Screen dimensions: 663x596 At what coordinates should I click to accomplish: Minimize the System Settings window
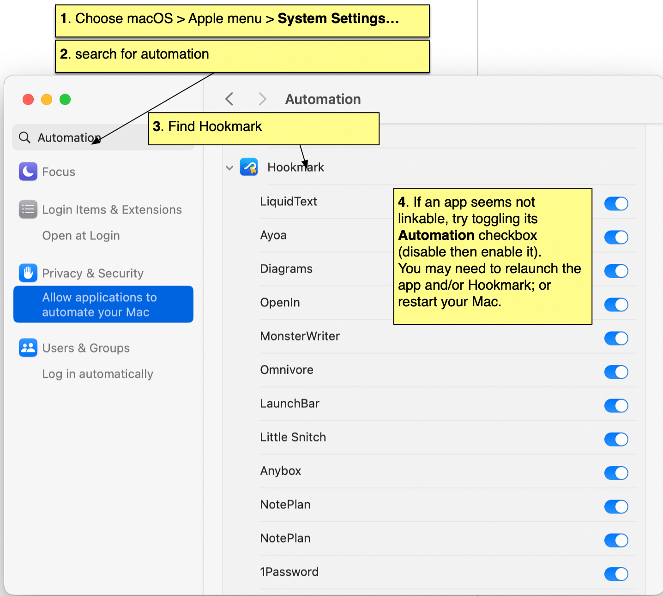tap(47, 99)
